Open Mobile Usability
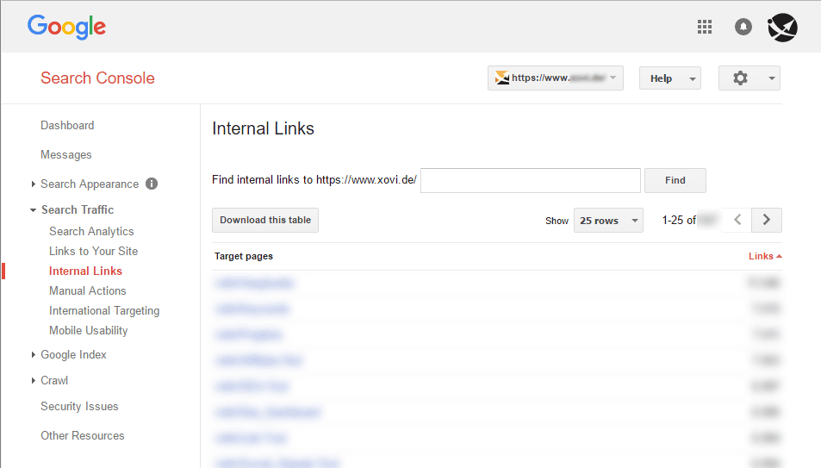This screenshot has height=468, width=821. point(89,331)
